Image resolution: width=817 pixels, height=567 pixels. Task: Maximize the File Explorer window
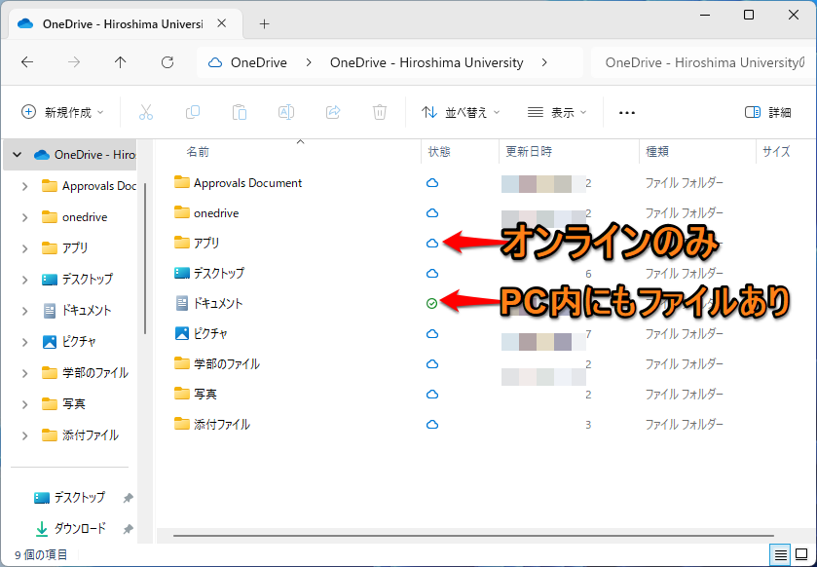coord(749,16)
